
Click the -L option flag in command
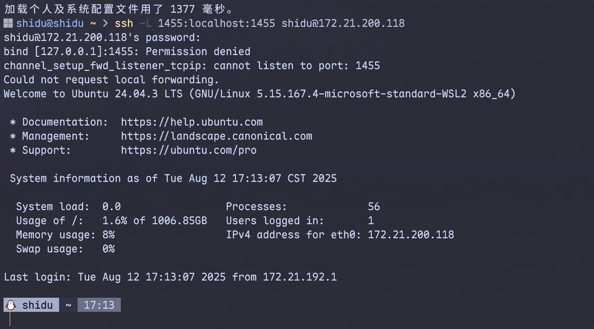(x=146, y=23)
